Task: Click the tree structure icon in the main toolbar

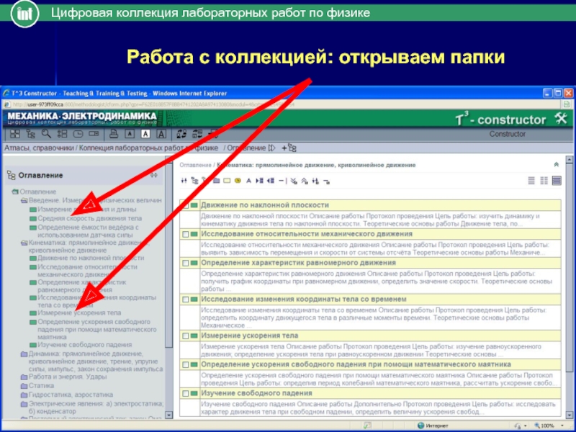Action: [31, 134]
